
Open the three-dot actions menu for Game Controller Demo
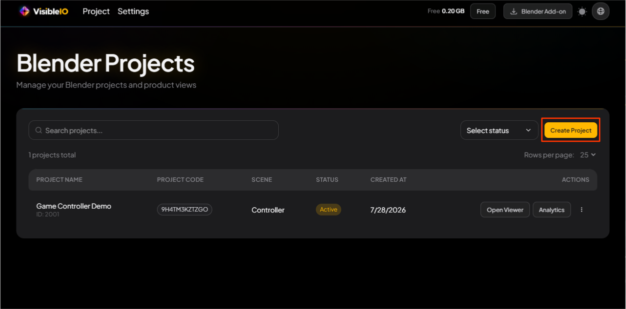pyautogui.click(x=581, y=210)
